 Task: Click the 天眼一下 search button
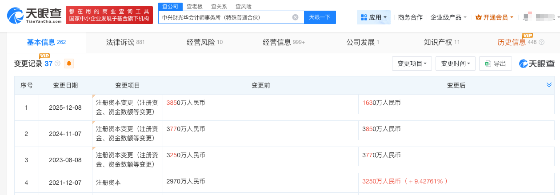pos(320,17)
